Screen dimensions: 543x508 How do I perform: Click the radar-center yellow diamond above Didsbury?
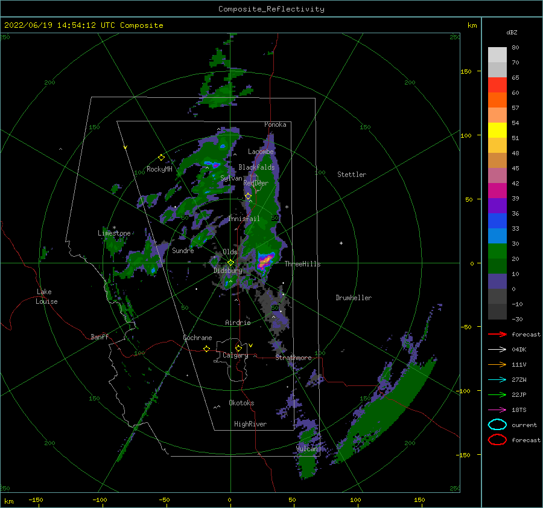click(230, 263)
